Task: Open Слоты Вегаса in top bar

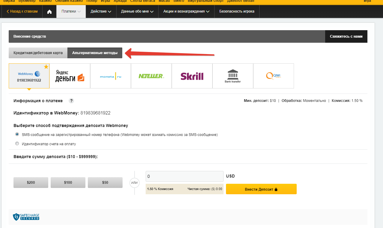Action: [x=143, y=1]
